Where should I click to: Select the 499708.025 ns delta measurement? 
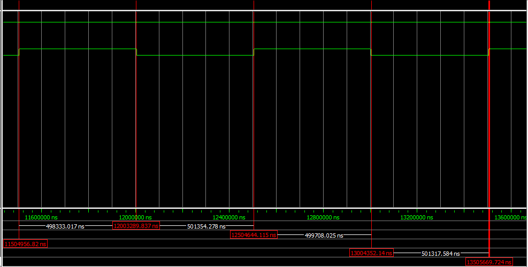[324, 235]
